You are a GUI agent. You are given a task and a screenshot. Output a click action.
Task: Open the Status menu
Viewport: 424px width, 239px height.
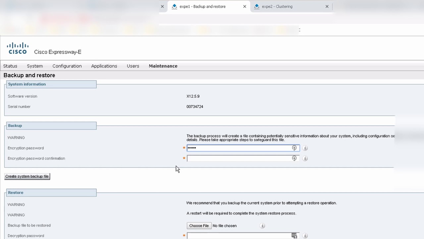coord(10,66)
